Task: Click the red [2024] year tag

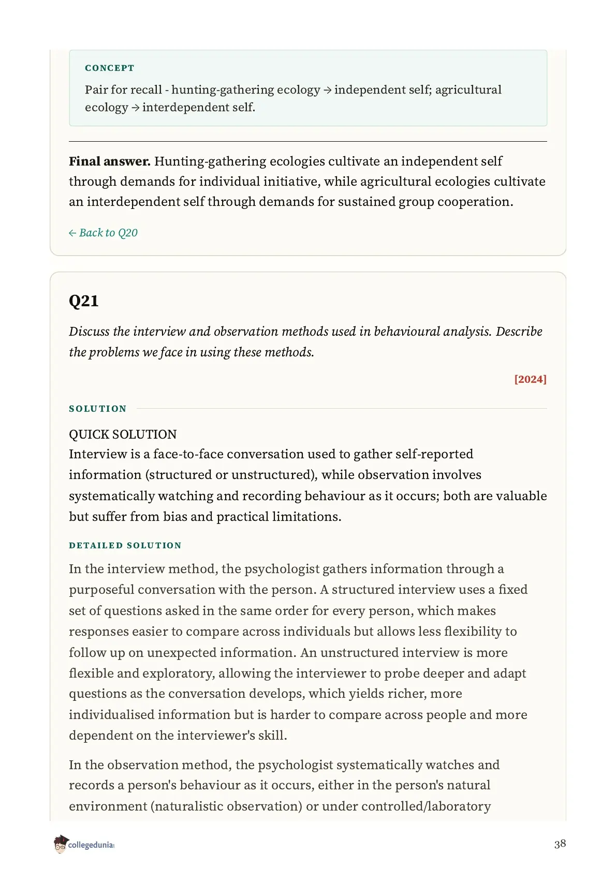Action: [x=530, y=379]
